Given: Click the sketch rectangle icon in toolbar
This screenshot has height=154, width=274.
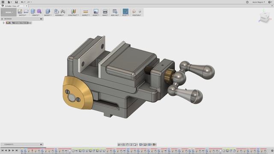Looking at the screenshot, I should [26, 12].
